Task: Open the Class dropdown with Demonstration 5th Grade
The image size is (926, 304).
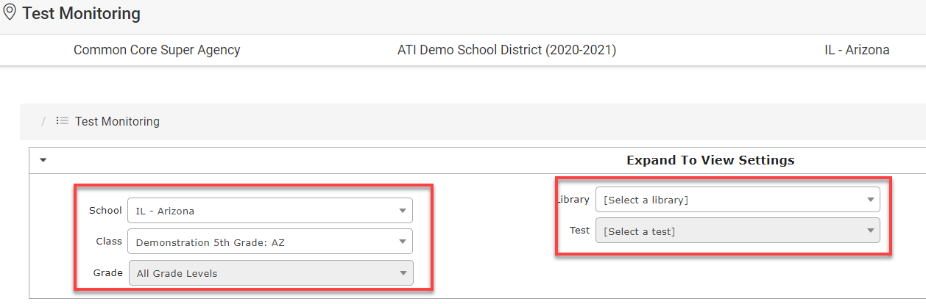Action: 270,241
